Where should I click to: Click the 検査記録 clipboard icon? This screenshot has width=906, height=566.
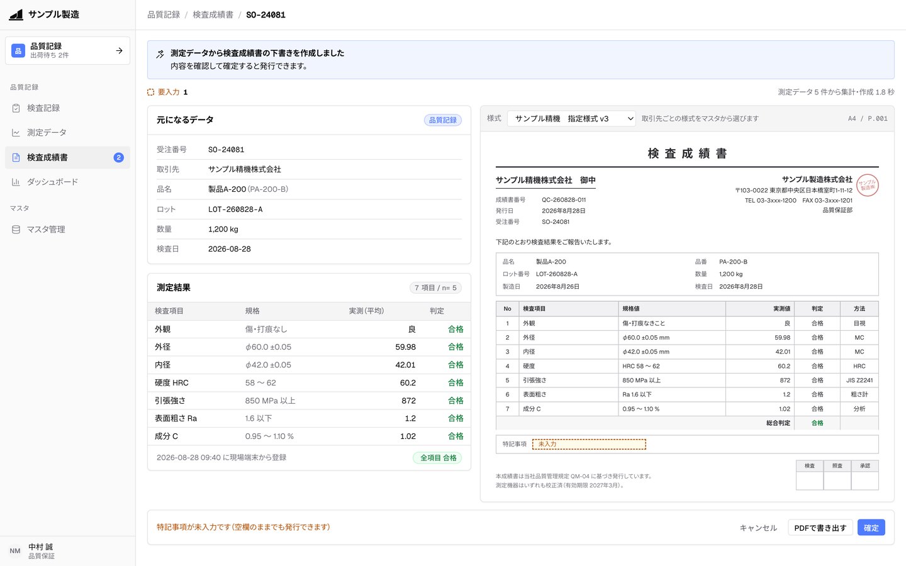[x=16, y=108]
